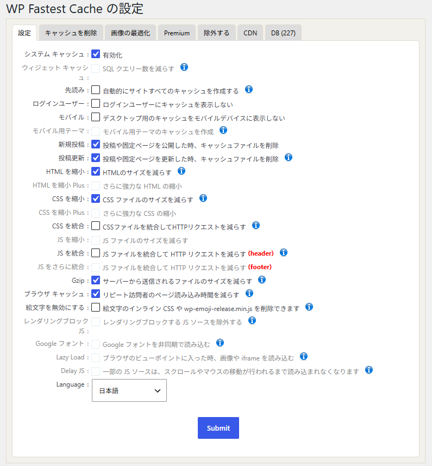Click info icon beside レンダリングブロック JS option
The height and width of the screenshot is (466, 432).
pos(252,320)
